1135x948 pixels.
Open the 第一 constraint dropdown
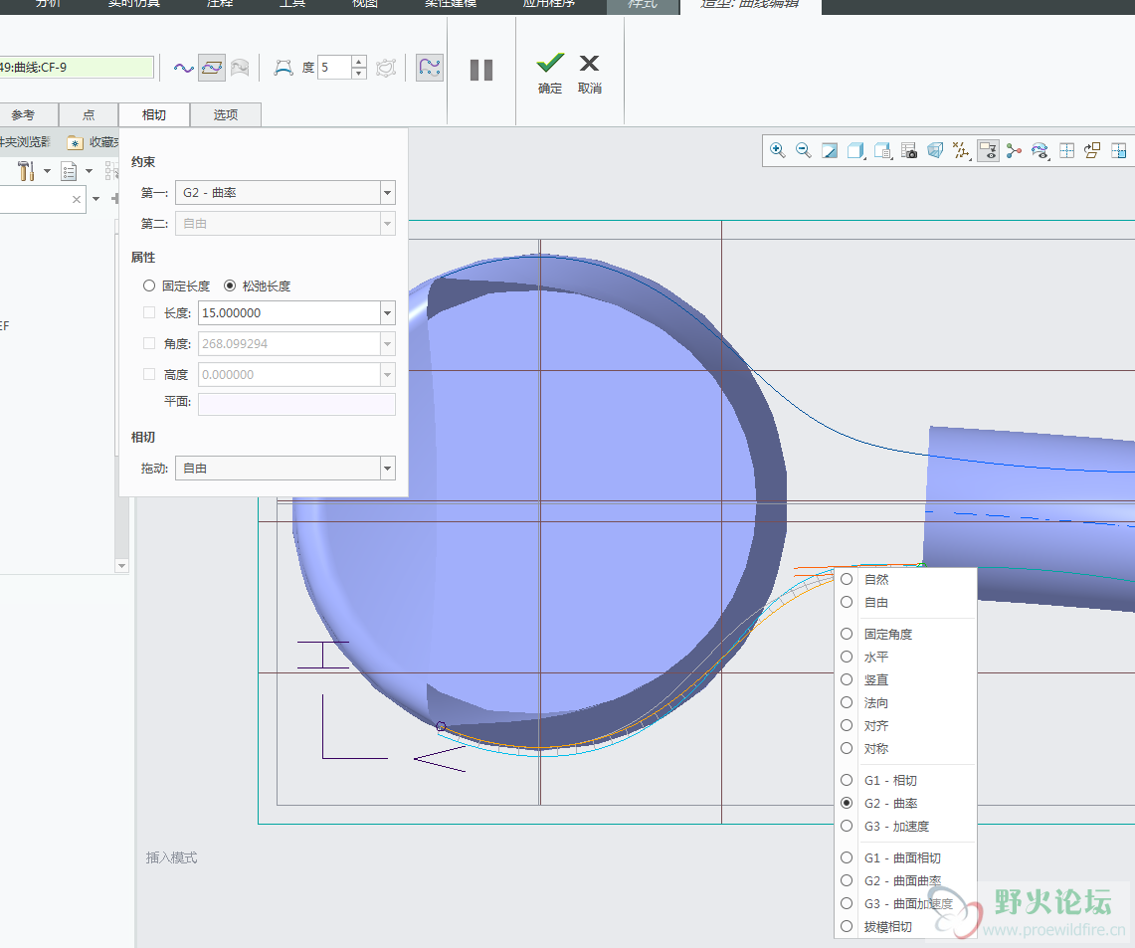[387, 193]
